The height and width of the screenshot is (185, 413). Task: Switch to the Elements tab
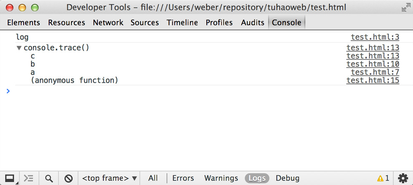point(24,23)
